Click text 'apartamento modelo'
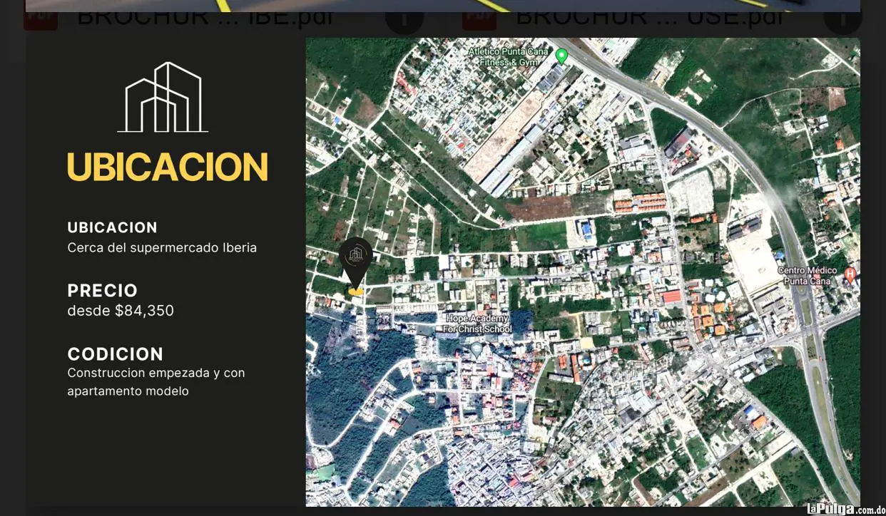886x516 pixels. 128,391
